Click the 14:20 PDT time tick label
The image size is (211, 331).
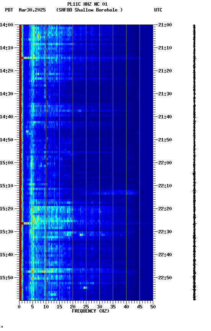pyautogui.click(x=6, y=71)
